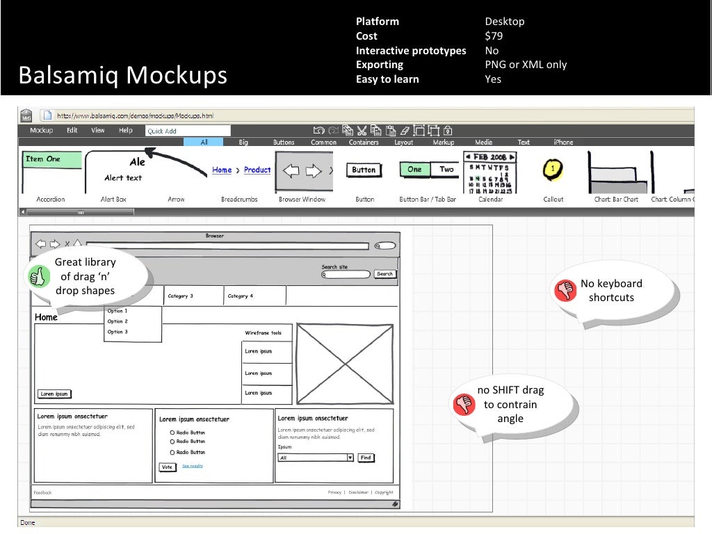The width and height of the screenshot is (712, 534).
Task: Click the 'Loren ipsum' button in Home panel
Action: point(54,394)
